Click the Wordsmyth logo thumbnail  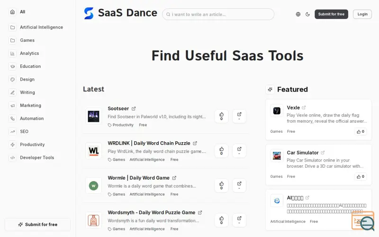[x=93, y=220]
